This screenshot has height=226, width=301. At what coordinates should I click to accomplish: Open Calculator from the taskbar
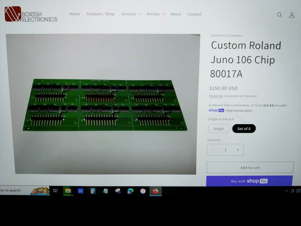click(x=93, y=191)
